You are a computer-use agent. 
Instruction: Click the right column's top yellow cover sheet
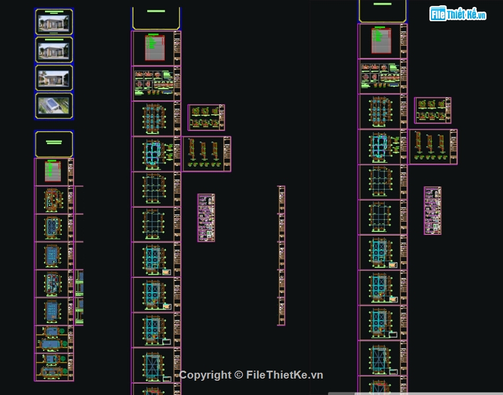pos(382,11)
